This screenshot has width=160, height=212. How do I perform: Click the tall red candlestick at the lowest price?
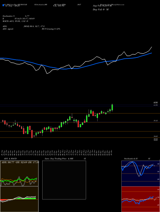pos(32,134)
